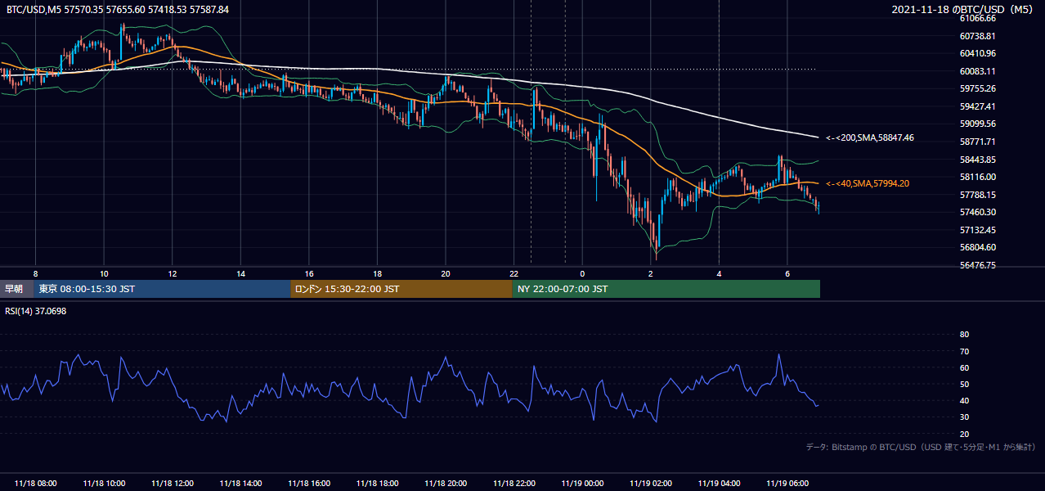Click RSI axis level 50
The width and height of the screenshot is (1045, 491).
coord(964,384)
